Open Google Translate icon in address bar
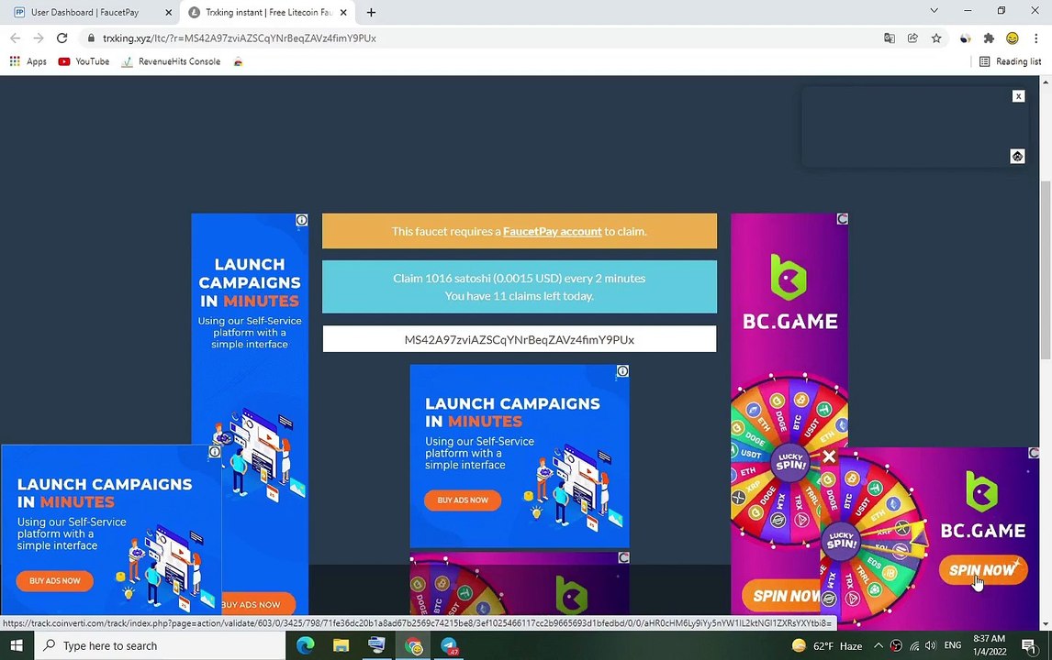The height and width of the screenshot is (660, 1052). pyautogui.click(x=890, y=38)
